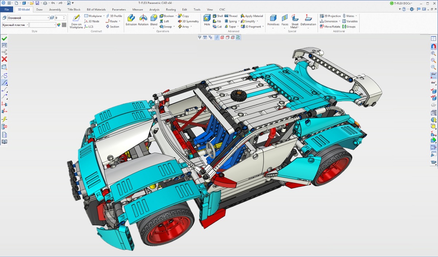Select the Loft operation
The width and height of the screenshot is (438, 257).
(164, 21)
